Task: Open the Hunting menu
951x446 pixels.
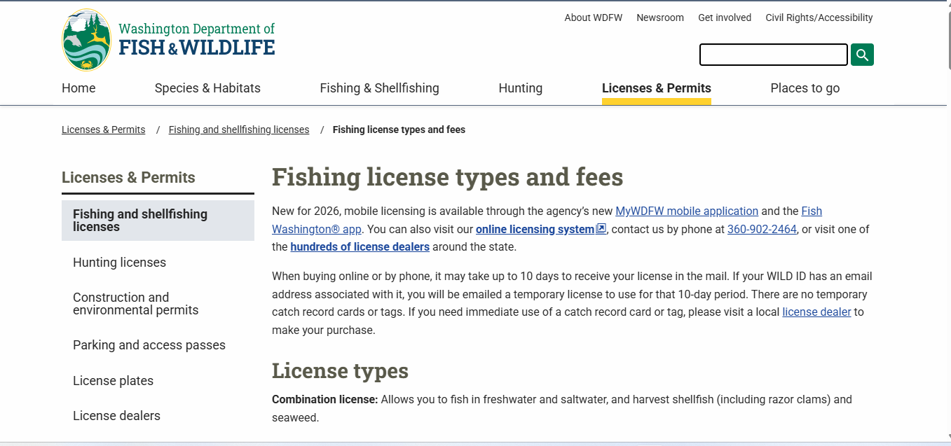Action: point(521,88)
